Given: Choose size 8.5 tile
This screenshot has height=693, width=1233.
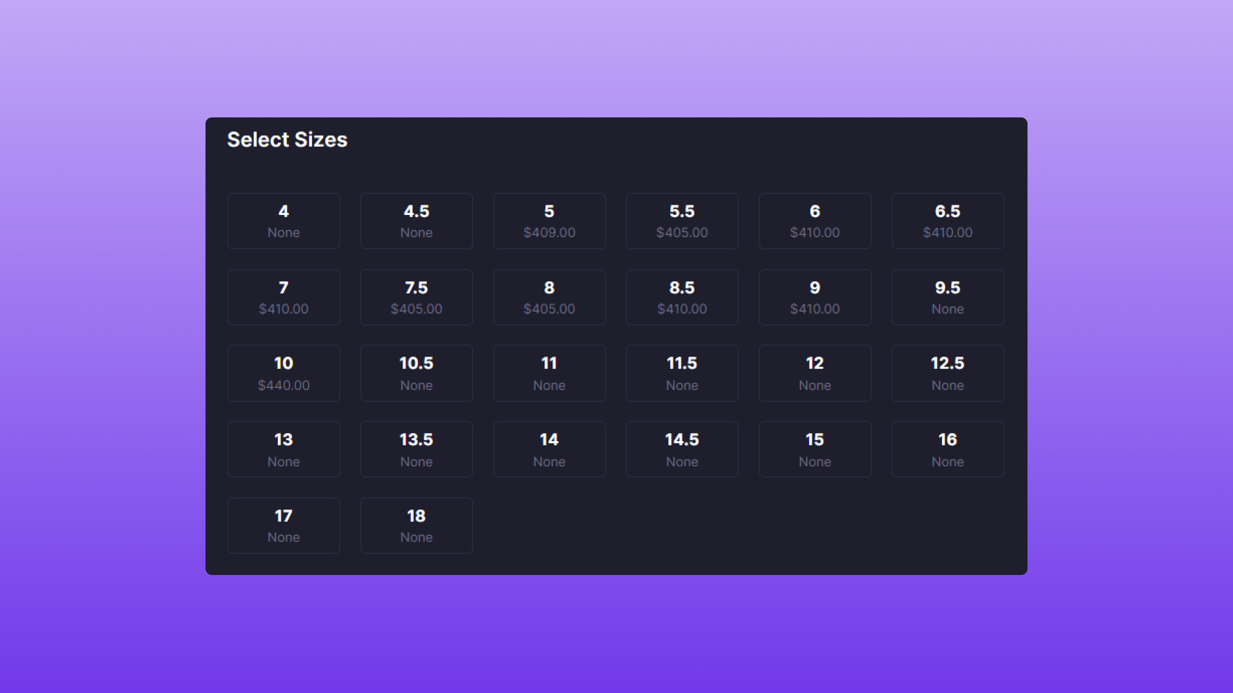Looking at the screenshot, I should point(682,297).
